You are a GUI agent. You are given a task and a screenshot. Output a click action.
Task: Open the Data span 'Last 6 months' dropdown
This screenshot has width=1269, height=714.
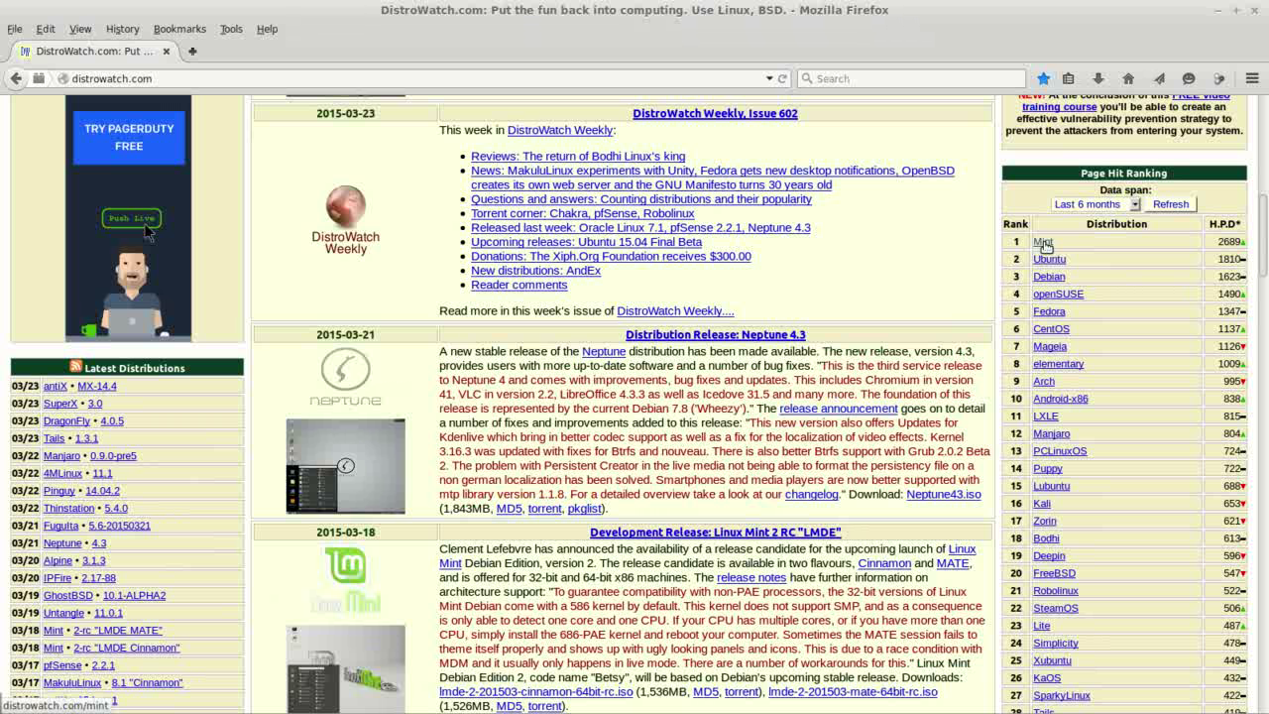coord(1096,204)
